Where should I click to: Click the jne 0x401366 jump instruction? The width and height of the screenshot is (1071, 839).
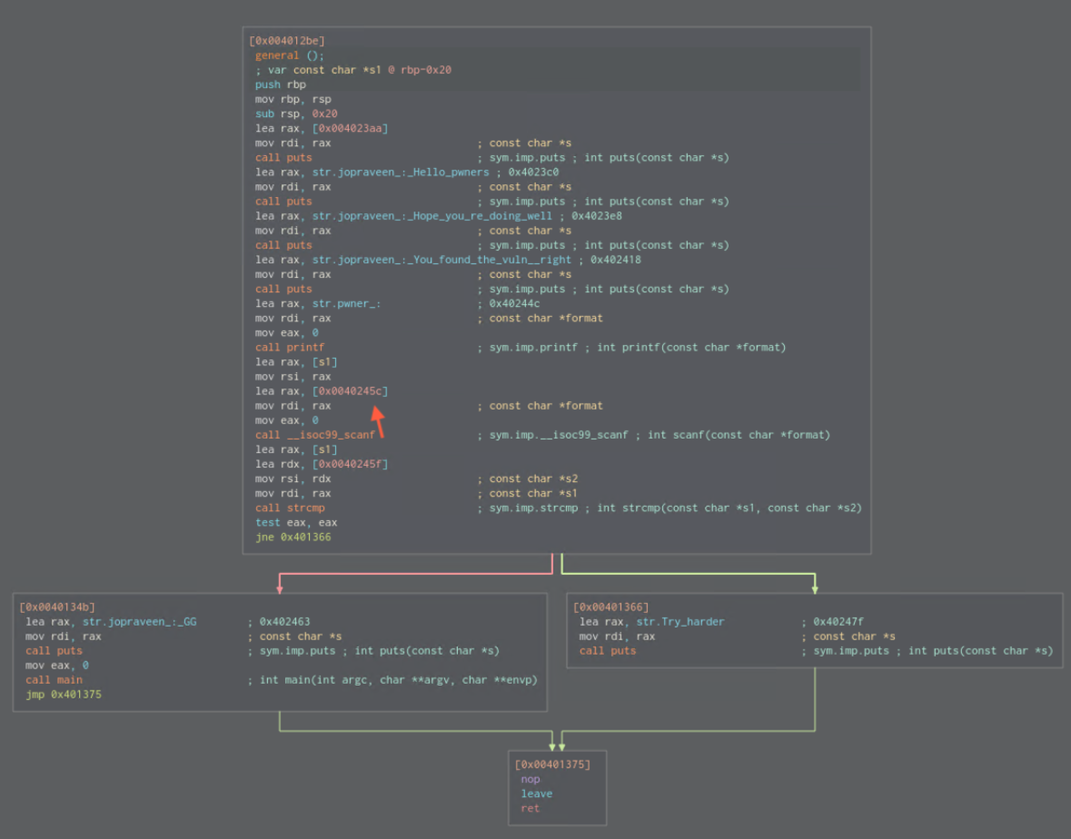tap(293, 537)
